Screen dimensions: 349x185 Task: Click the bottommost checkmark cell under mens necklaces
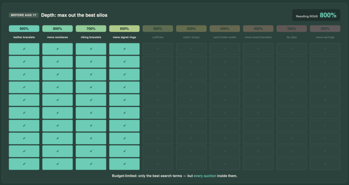click(x=57, y=164)
